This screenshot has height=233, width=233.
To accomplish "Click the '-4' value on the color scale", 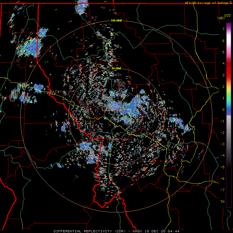I will [222, 156].
